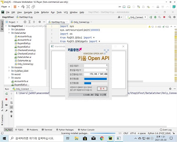
Task: Open the Refactor menu
Action: tap(45, 12)
